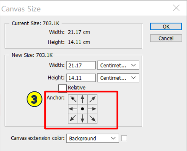Select the center anchor dot
This screenshot has width=187, height=151.
(83, 109)
